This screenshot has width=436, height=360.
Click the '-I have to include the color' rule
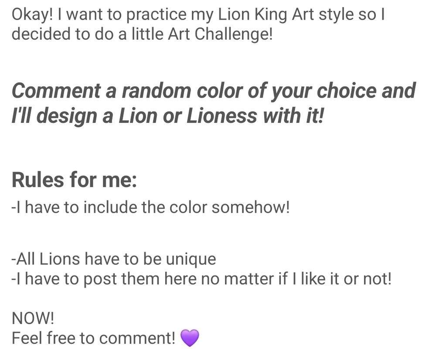click(x=151, y=207)
